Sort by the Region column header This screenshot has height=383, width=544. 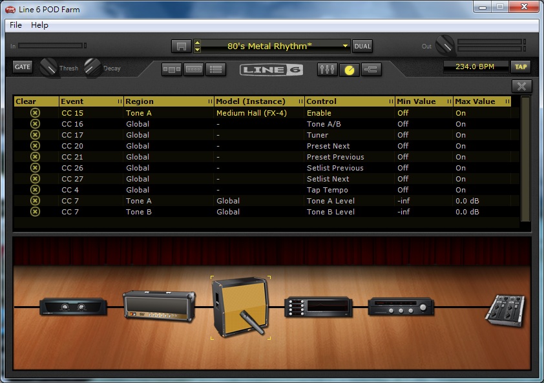(x=169, y=101)
